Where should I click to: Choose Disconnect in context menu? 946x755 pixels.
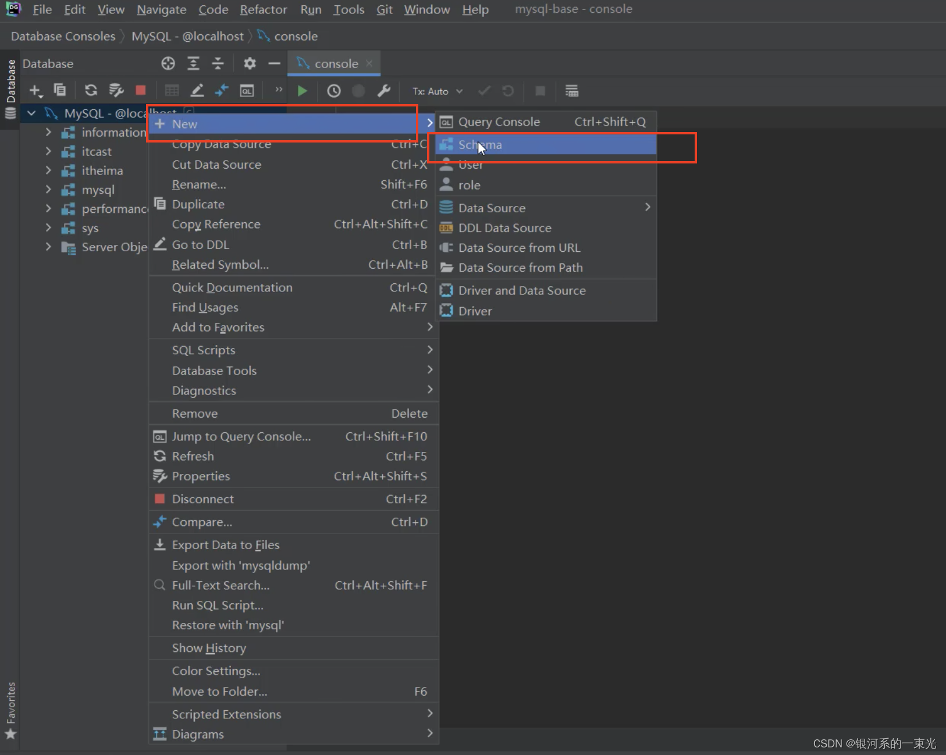[x=294, y=499]
